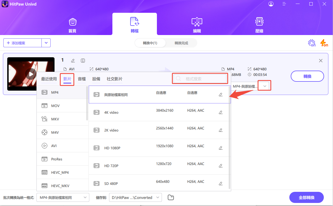Viewport: 333px width, 206px height.
Task: Choose ProRes in format list
Action: pos(62,159)
